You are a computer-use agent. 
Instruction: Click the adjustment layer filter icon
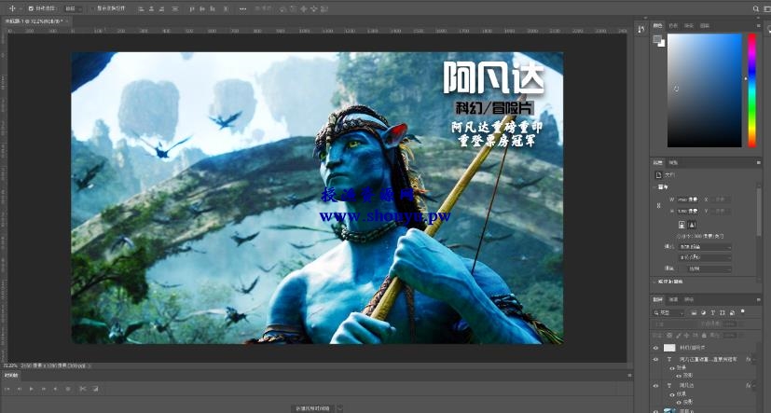click(x=703, y=312)
